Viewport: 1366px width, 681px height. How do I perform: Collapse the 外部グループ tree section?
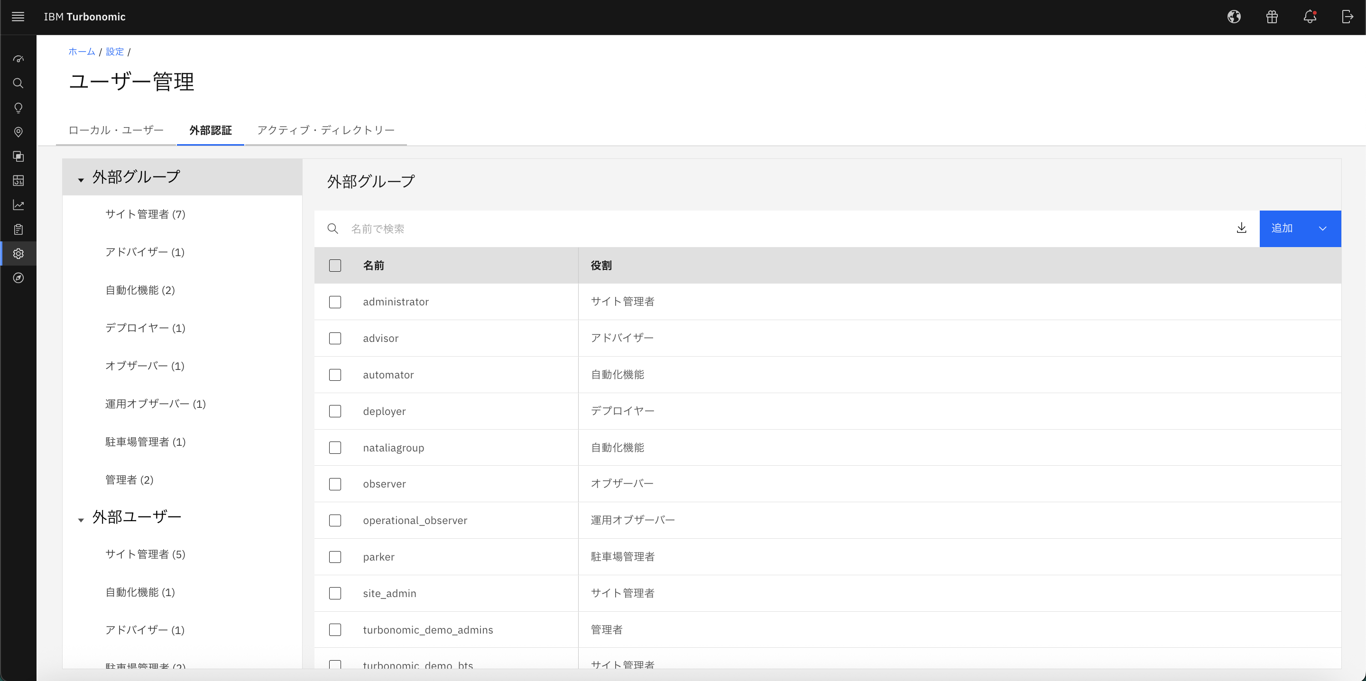click(81, 180)
